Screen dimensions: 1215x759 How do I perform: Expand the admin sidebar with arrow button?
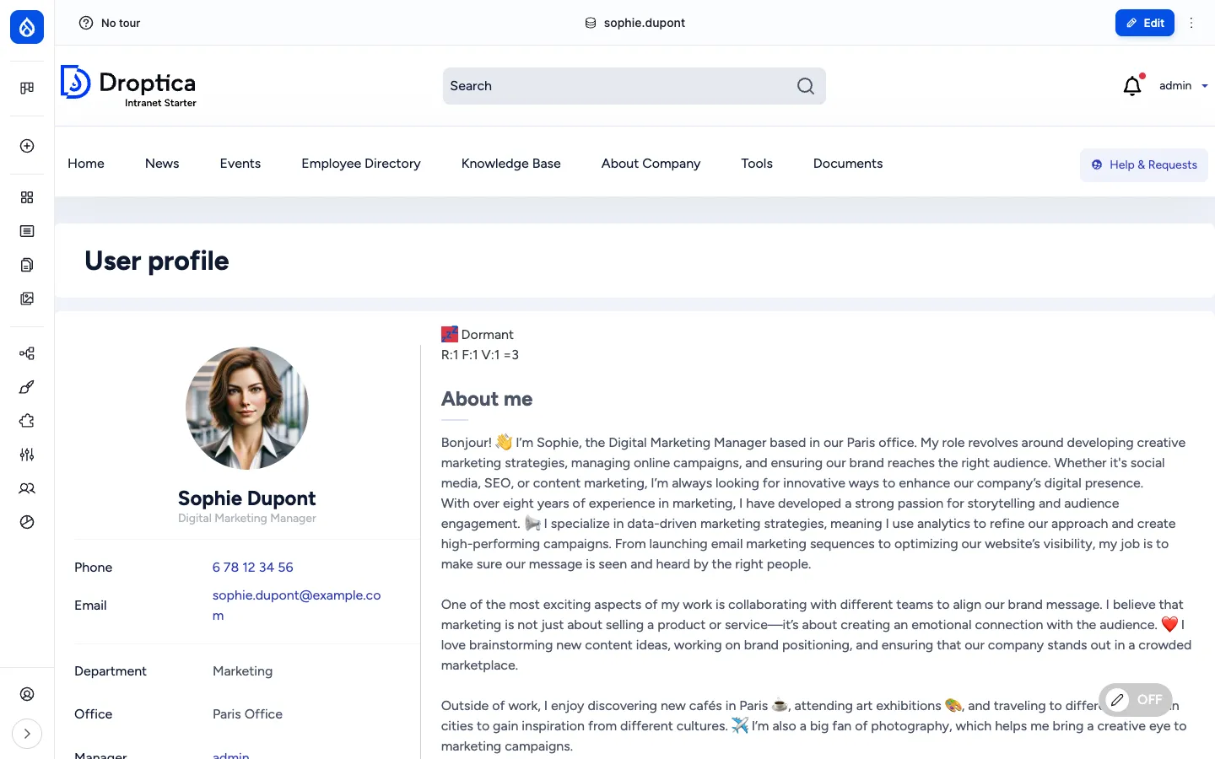click(x=27, y=734)
